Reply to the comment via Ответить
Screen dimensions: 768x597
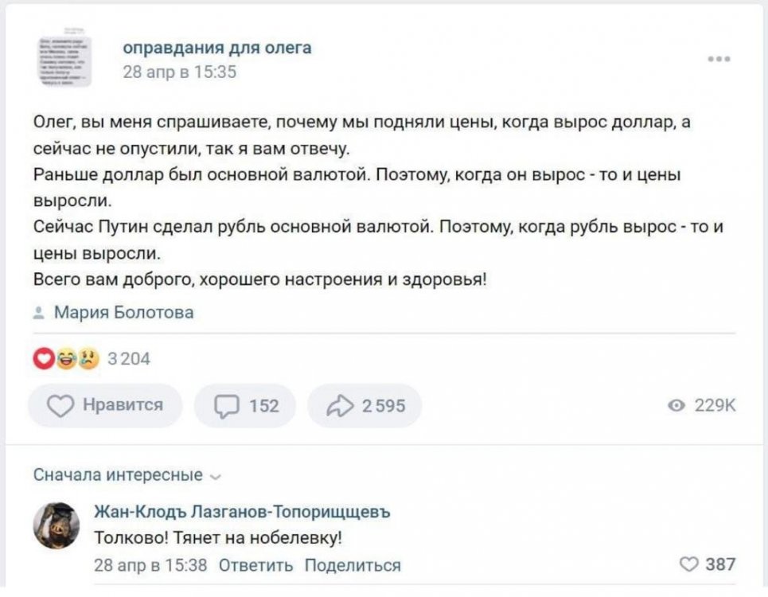(x=255, y=565)
